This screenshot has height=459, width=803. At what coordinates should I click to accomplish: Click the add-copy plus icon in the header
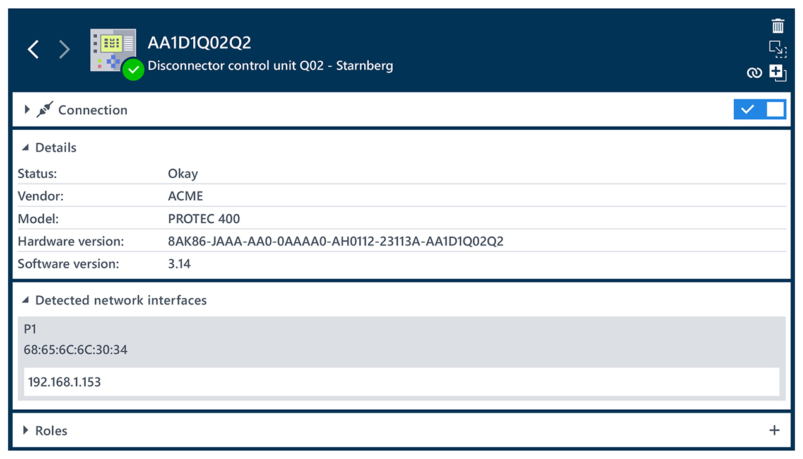(778, 73)
